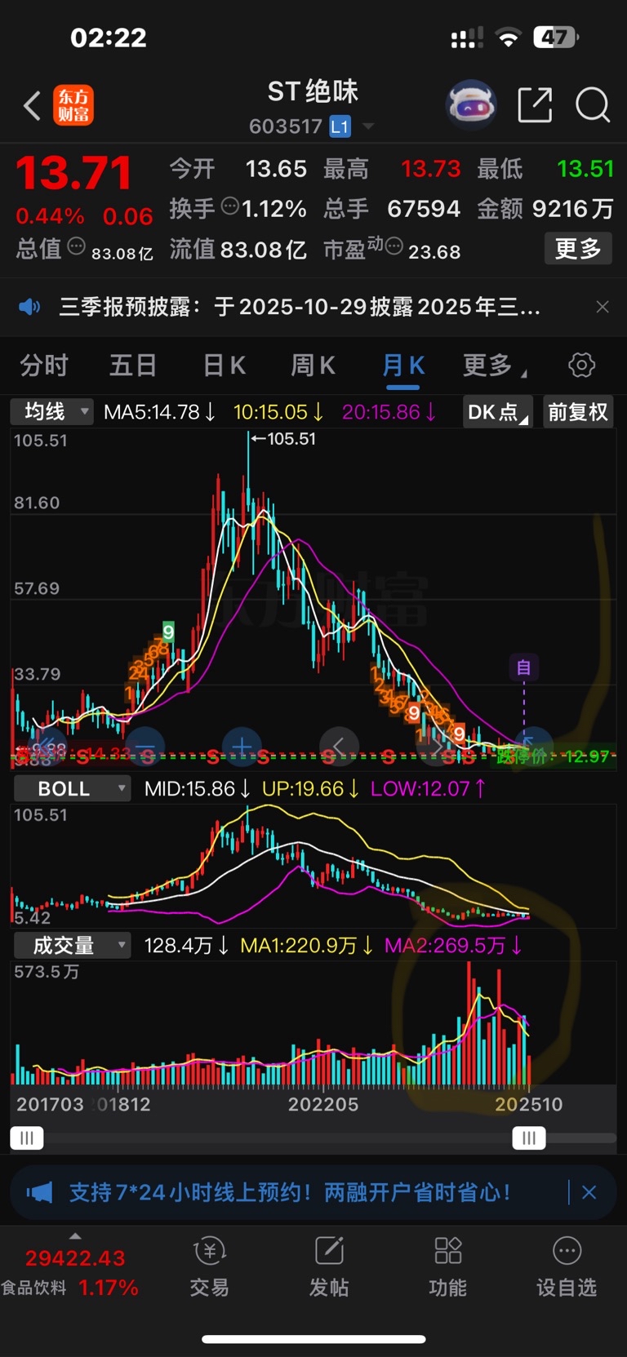Tap 更多 button for more quote data
Image resolution: width=627 pixels, height=1357 pixels.
click(578, 248)
